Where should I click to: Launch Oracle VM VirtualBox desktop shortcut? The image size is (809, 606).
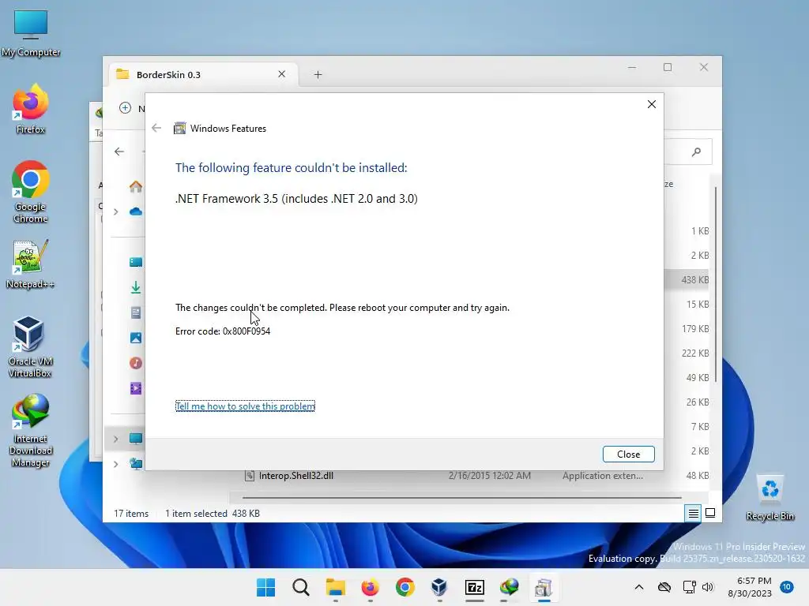[x=31, y=347]
